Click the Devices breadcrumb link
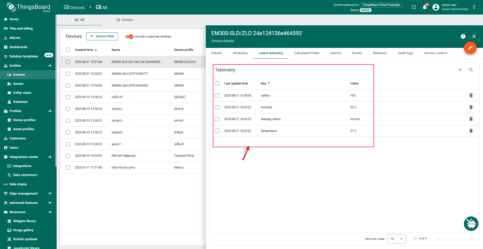Screen dimensions: 483x249 pos(74,8)
